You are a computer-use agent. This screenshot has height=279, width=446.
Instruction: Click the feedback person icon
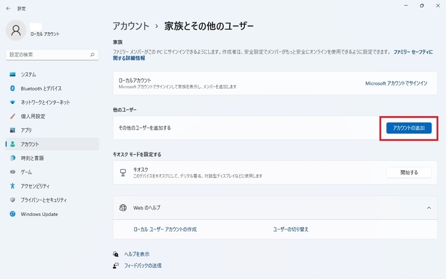[x=115, y=266]
